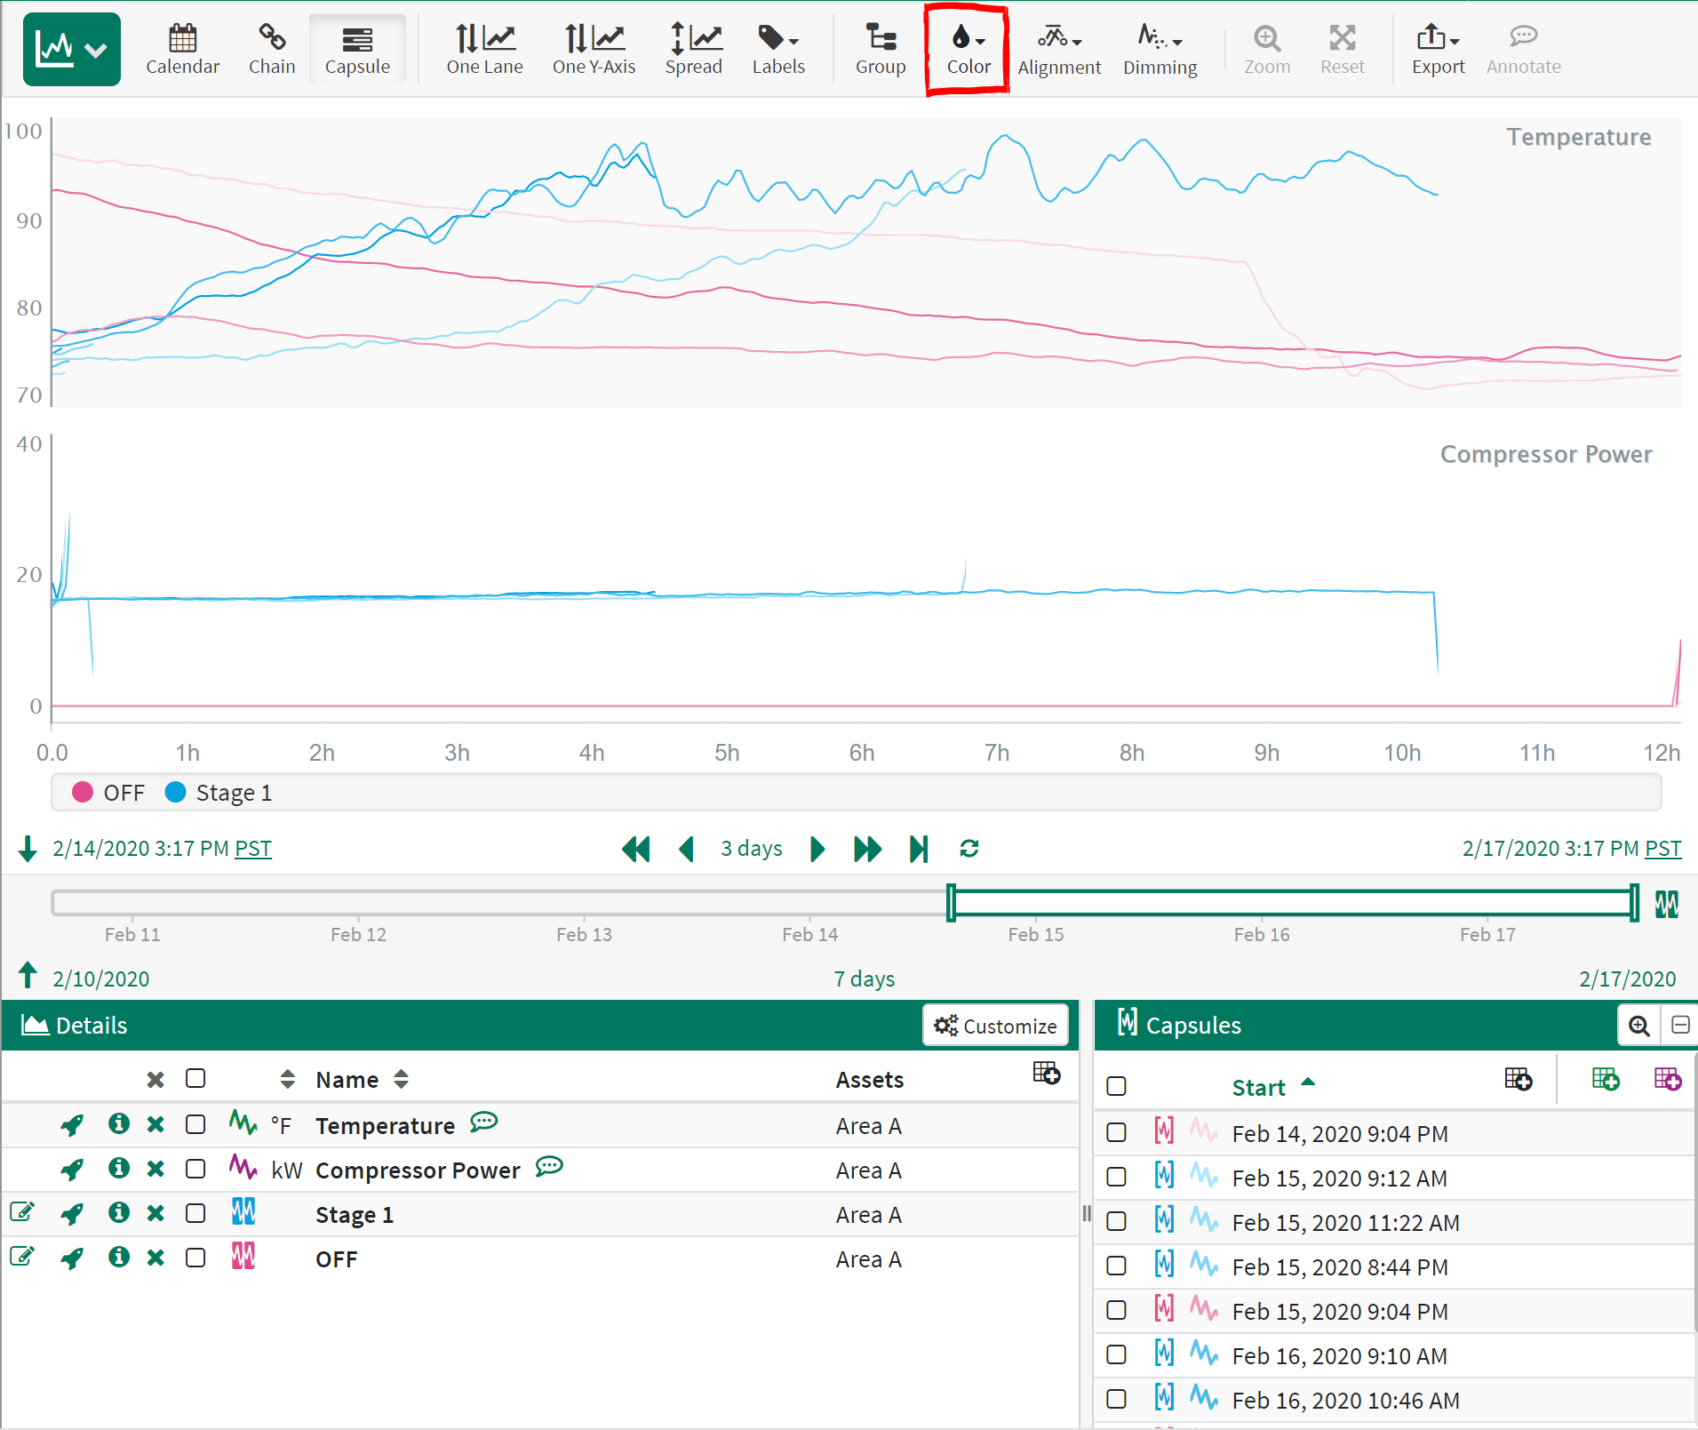
Task: Open the Export tool
Action: tap(1437, 49)
